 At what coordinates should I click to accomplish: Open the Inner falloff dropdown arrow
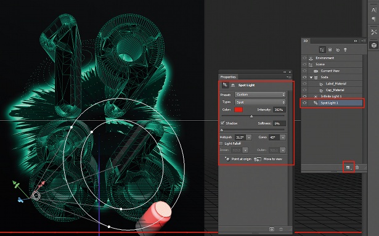point(245,150)
